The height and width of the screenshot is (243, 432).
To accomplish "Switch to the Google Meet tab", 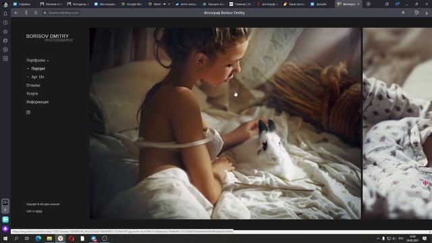I will click(132, 4).
